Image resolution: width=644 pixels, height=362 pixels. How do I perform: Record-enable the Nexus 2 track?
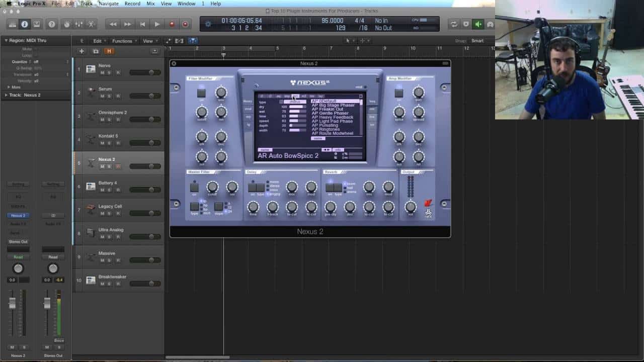pos(118,166)
